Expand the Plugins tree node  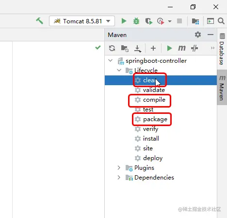119,168
